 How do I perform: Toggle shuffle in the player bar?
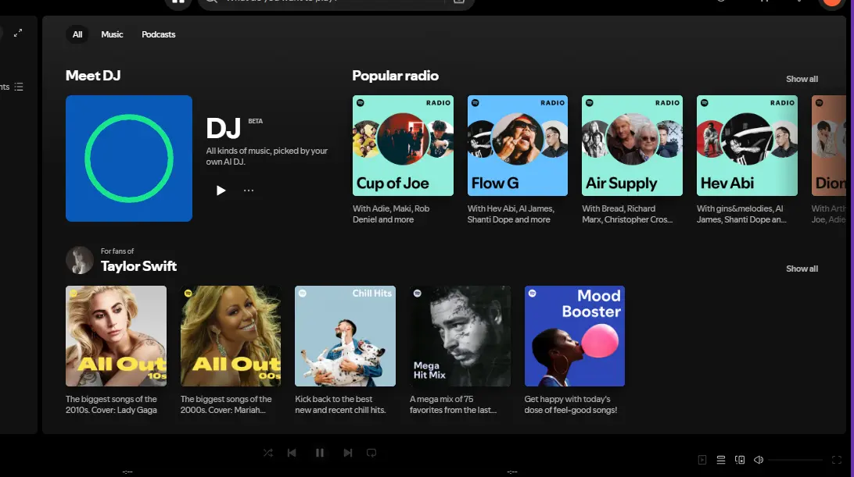268,453
